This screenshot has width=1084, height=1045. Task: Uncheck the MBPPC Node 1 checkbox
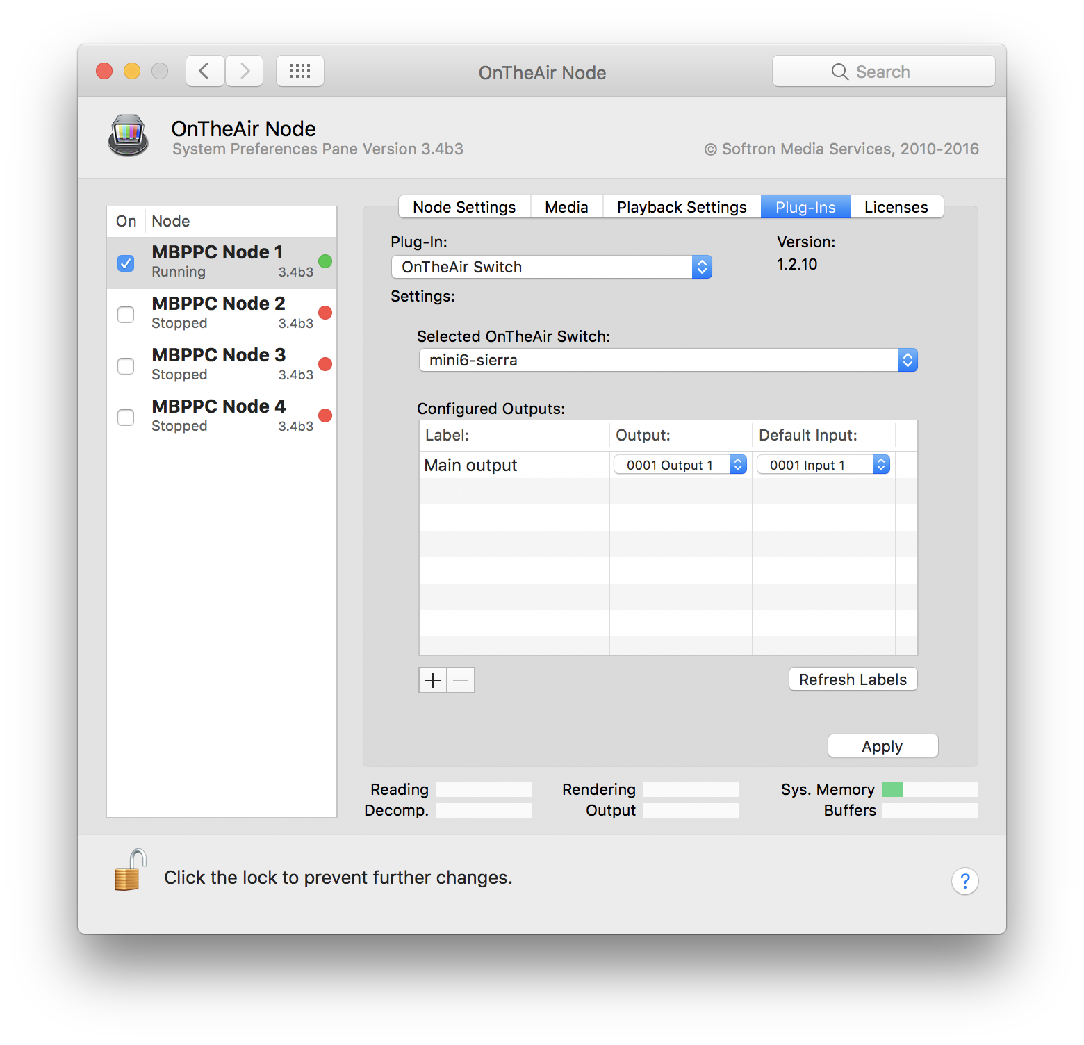click(x=126, y=263)
